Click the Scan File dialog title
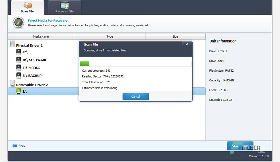Screen dimensions: 280x162 pos(91,44)
